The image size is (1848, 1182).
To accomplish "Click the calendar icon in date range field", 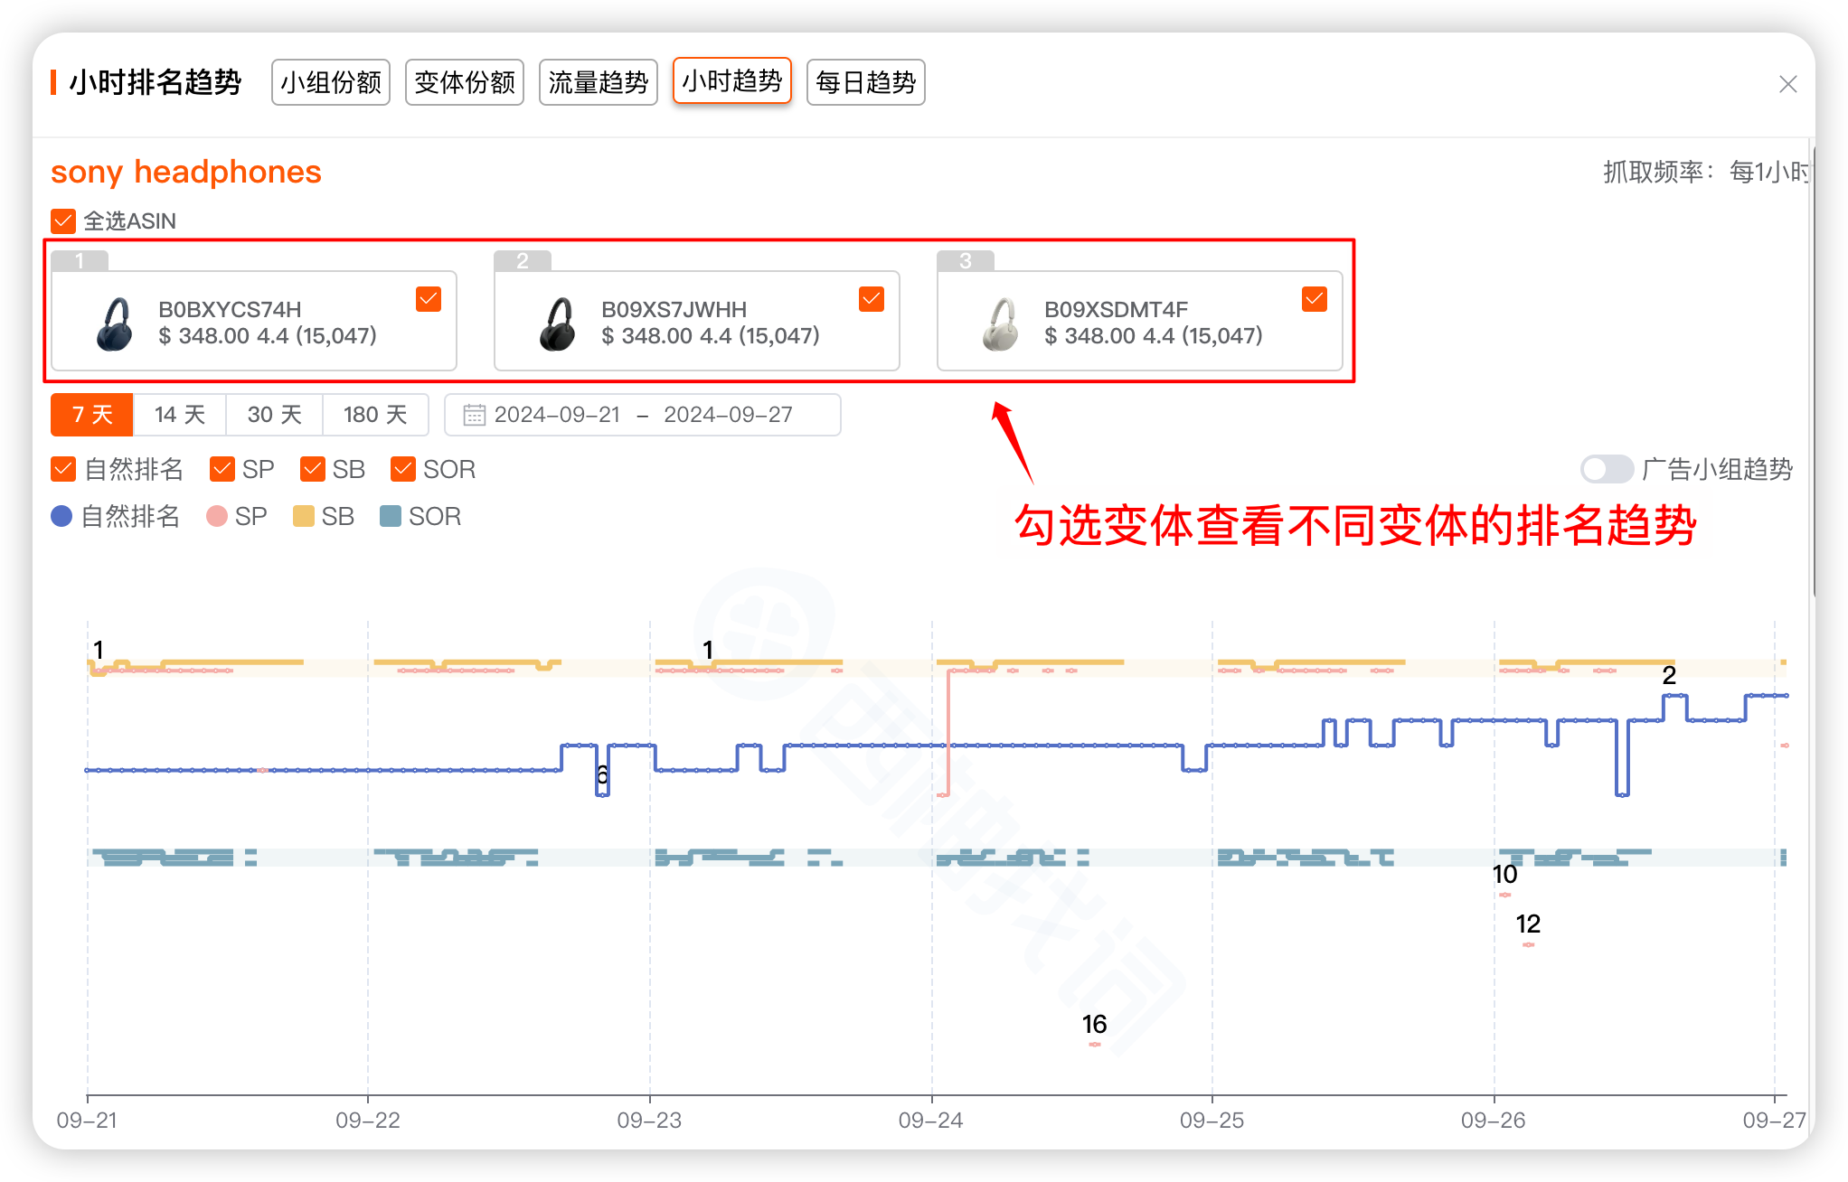I will tap(474, 415).
